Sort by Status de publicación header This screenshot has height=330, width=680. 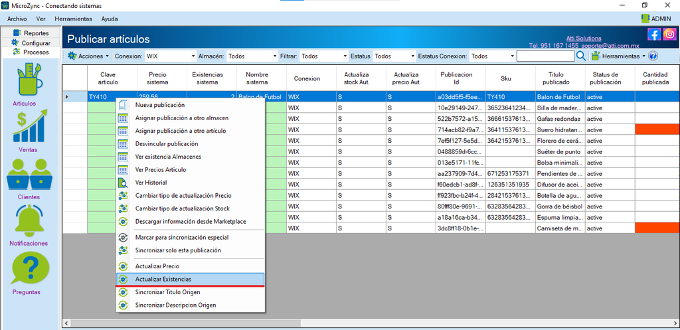[x=610, y=78]
